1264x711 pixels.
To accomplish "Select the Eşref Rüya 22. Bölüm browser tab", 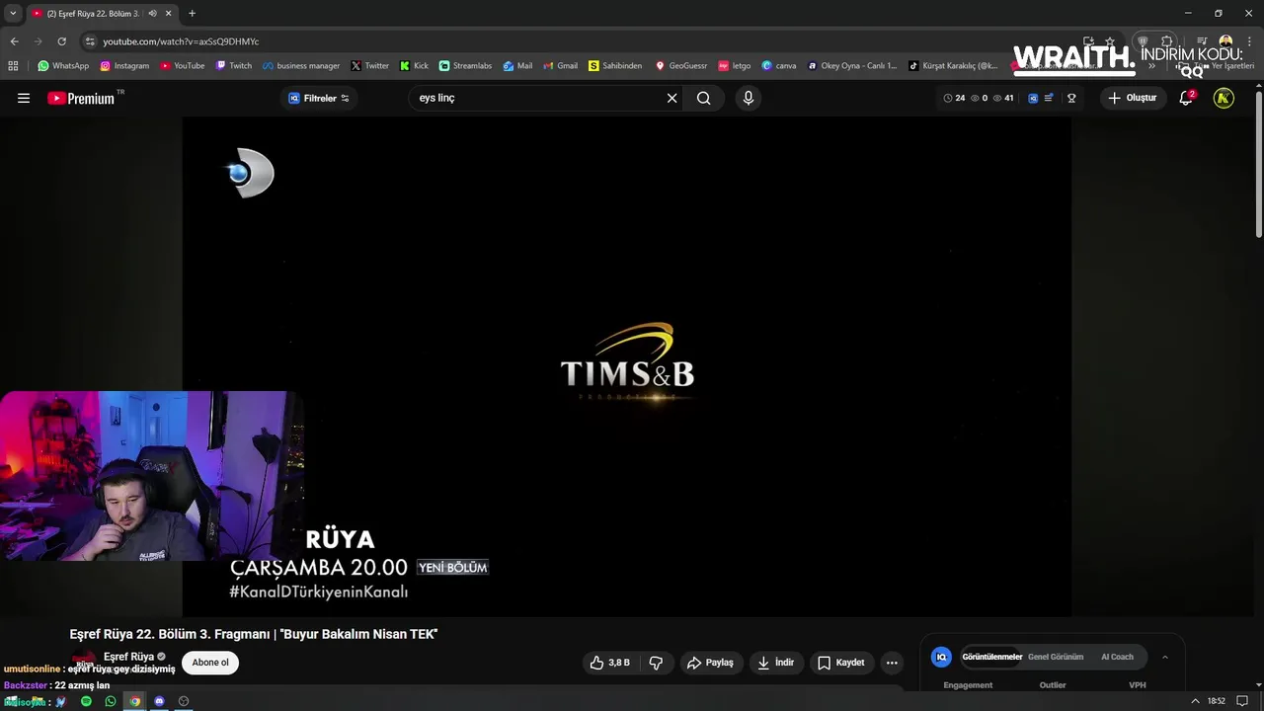I will [101, 14].
